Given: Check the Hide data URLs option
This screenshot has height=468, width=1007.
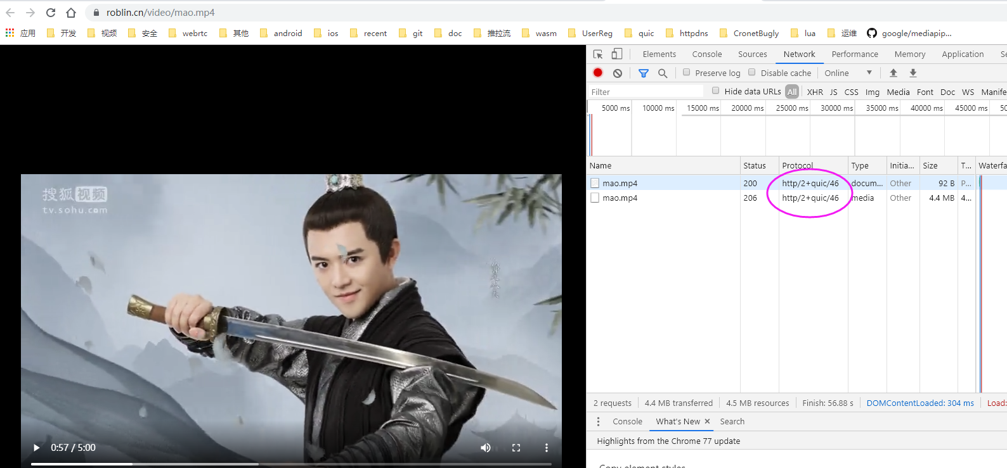Looking at the screenshot, I should [x=716, y=91].
